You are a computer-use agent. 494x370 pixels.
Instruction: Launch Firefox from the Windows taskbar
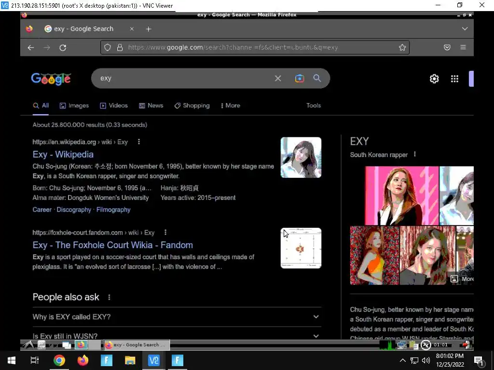(83, 360)
